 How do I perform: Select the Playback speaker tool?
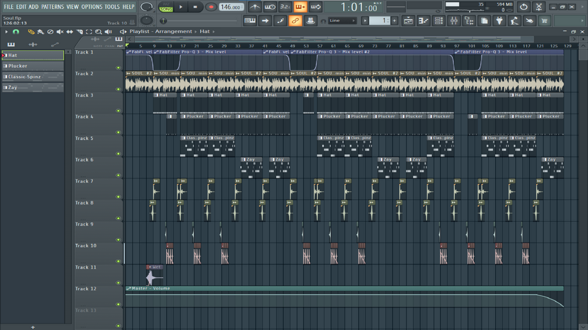click(108, 32)
